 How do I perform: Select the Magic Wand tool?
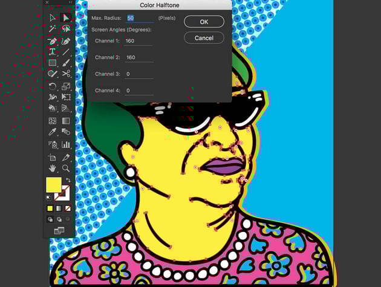(x=53, y=29)
